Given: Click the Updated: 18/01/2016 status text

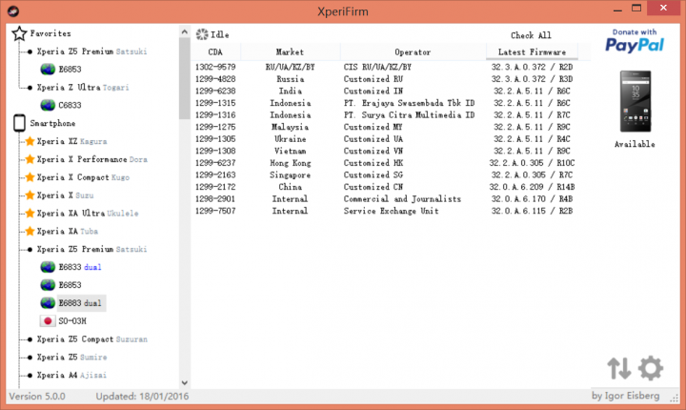Looking at the screenshot, I should [x=142, y=397].
